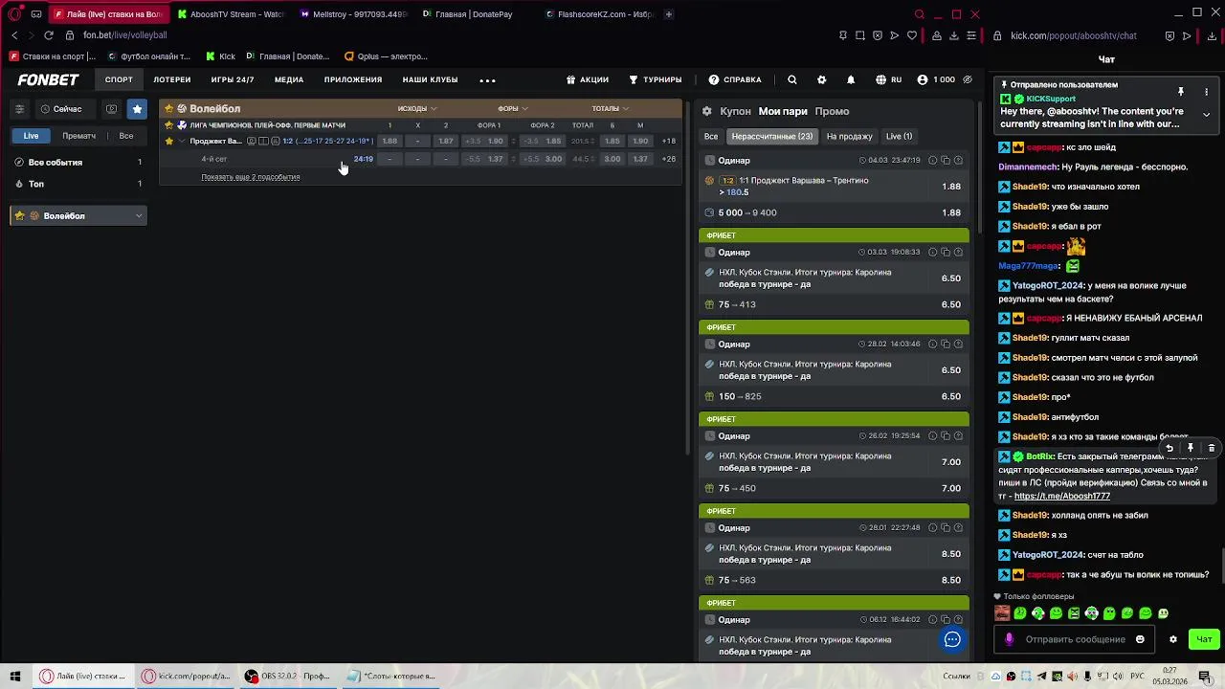This screenshot has height=689, width=1225.
Task: Collapse the Проджект Варшава match chevron
Action: pos(182,142)
